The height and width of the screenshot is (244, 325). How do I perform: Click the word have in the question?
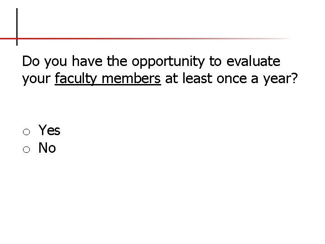[x=87, y=61]
